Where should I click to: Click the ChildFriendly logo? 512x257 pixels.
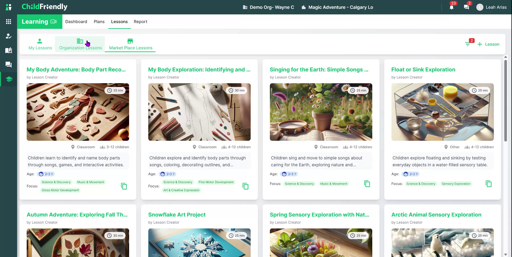pos(44,7)
